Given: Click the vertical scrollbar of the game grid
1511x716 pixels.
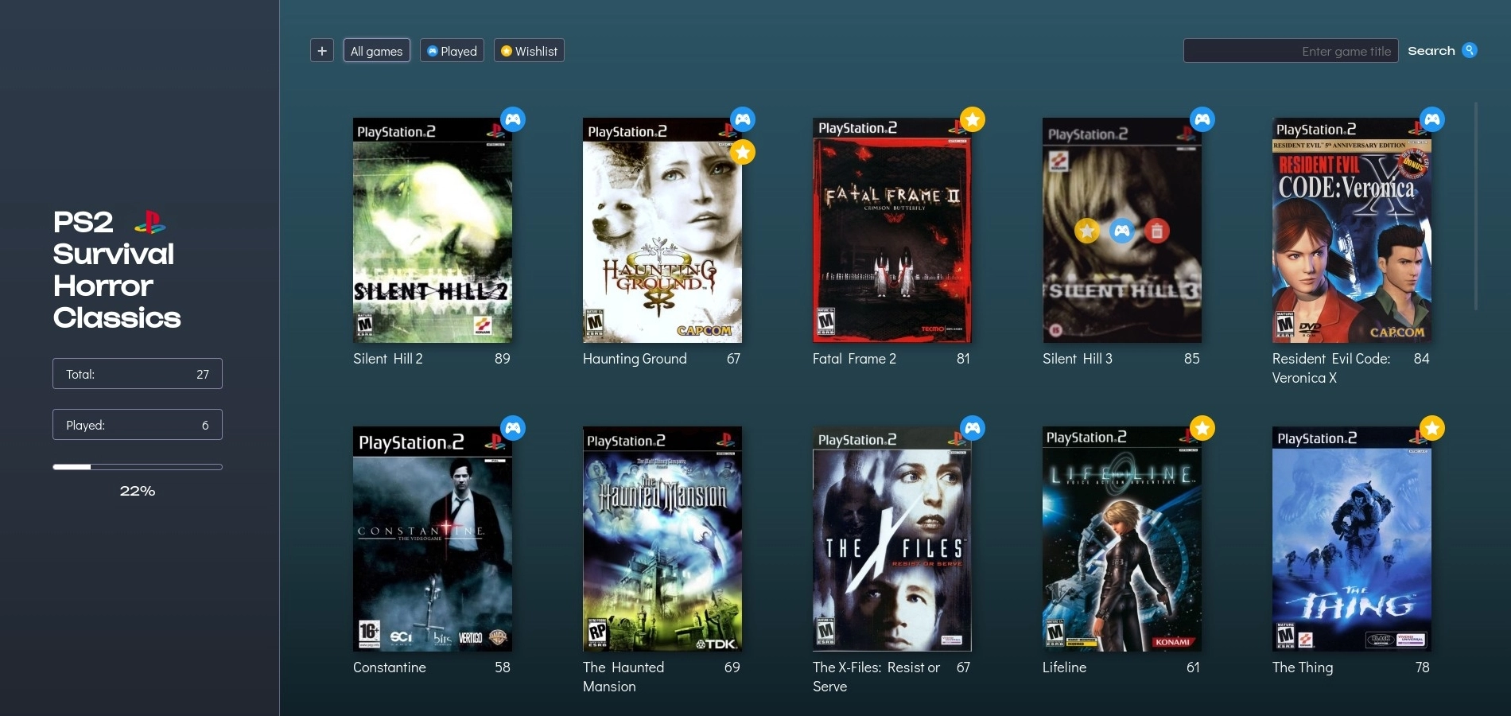Looking at the screenshot, I should tap(1476, 206).
